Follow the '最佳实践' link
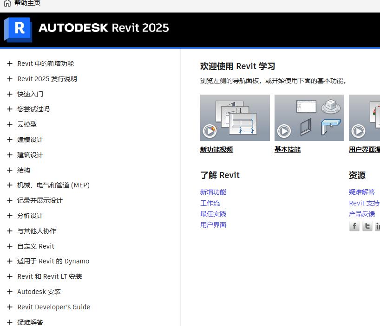The width and height of the screenshot is (380, 326). click(213, 214)
